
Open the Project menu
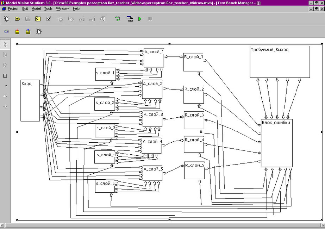(x=13, y=8)
